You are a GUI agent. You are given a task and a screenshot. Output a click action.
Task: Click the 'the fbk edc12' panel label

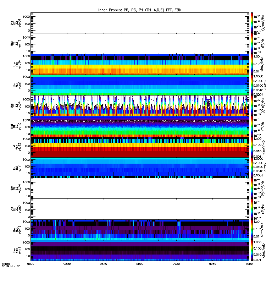[17, 230]
